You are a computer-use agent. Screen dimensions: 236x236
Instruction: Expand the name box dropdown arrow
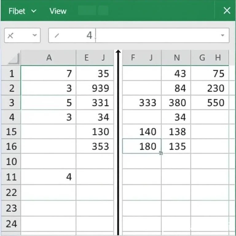point(34,36)
